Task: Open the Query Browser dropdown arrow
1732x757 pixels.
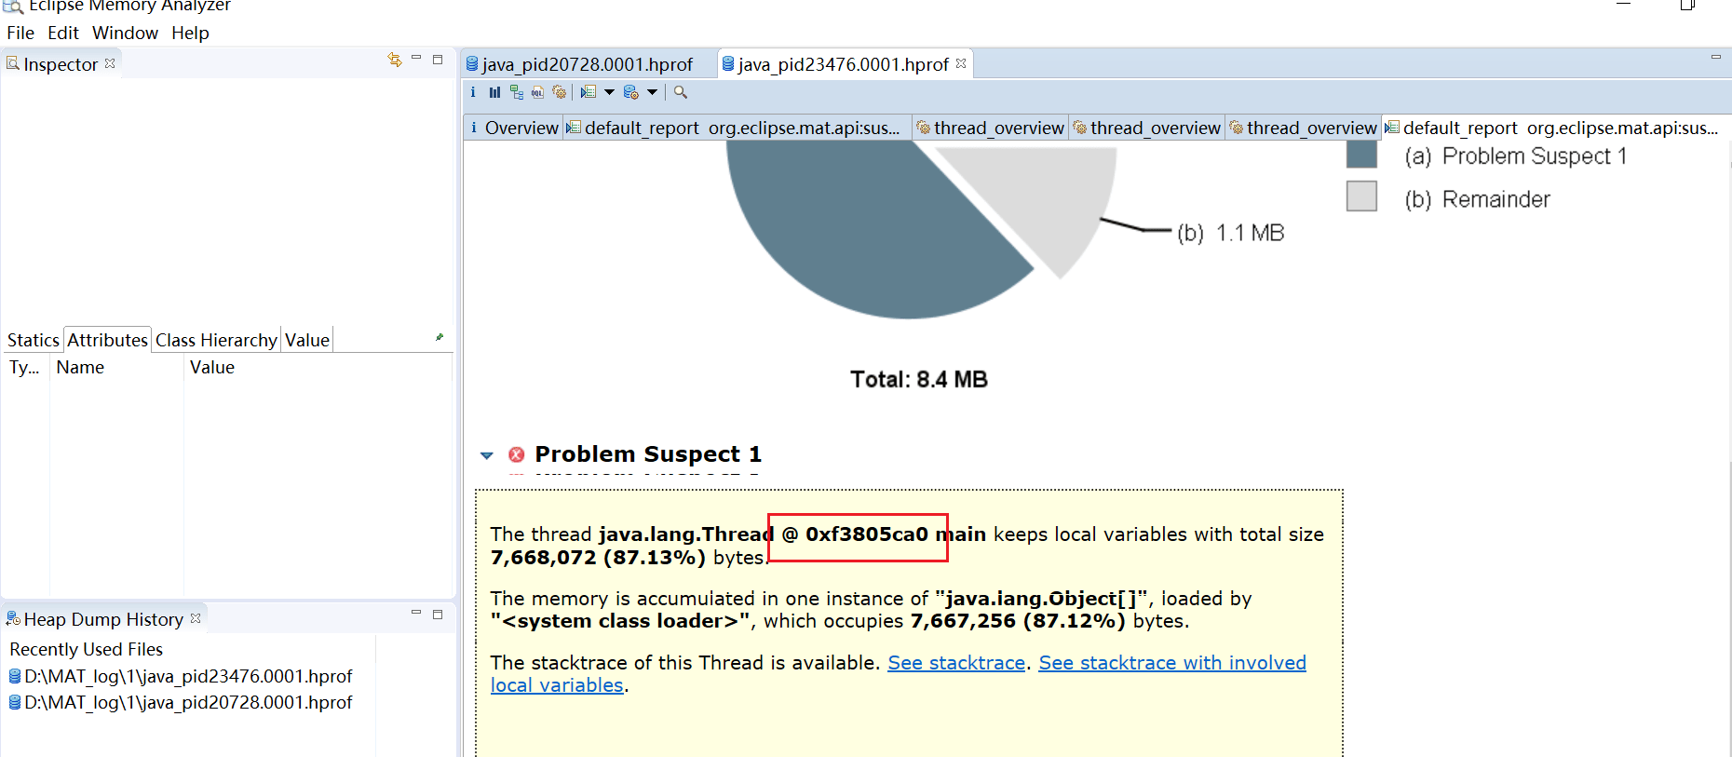Action: click(653, 92)
